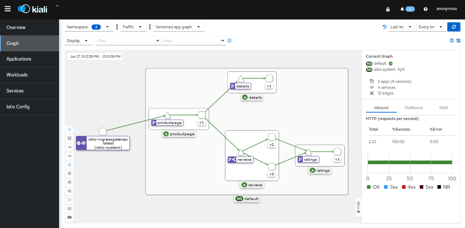Click the info icon beside Hide field
Screen dimensions: 465x228
[x=229, y=41]
